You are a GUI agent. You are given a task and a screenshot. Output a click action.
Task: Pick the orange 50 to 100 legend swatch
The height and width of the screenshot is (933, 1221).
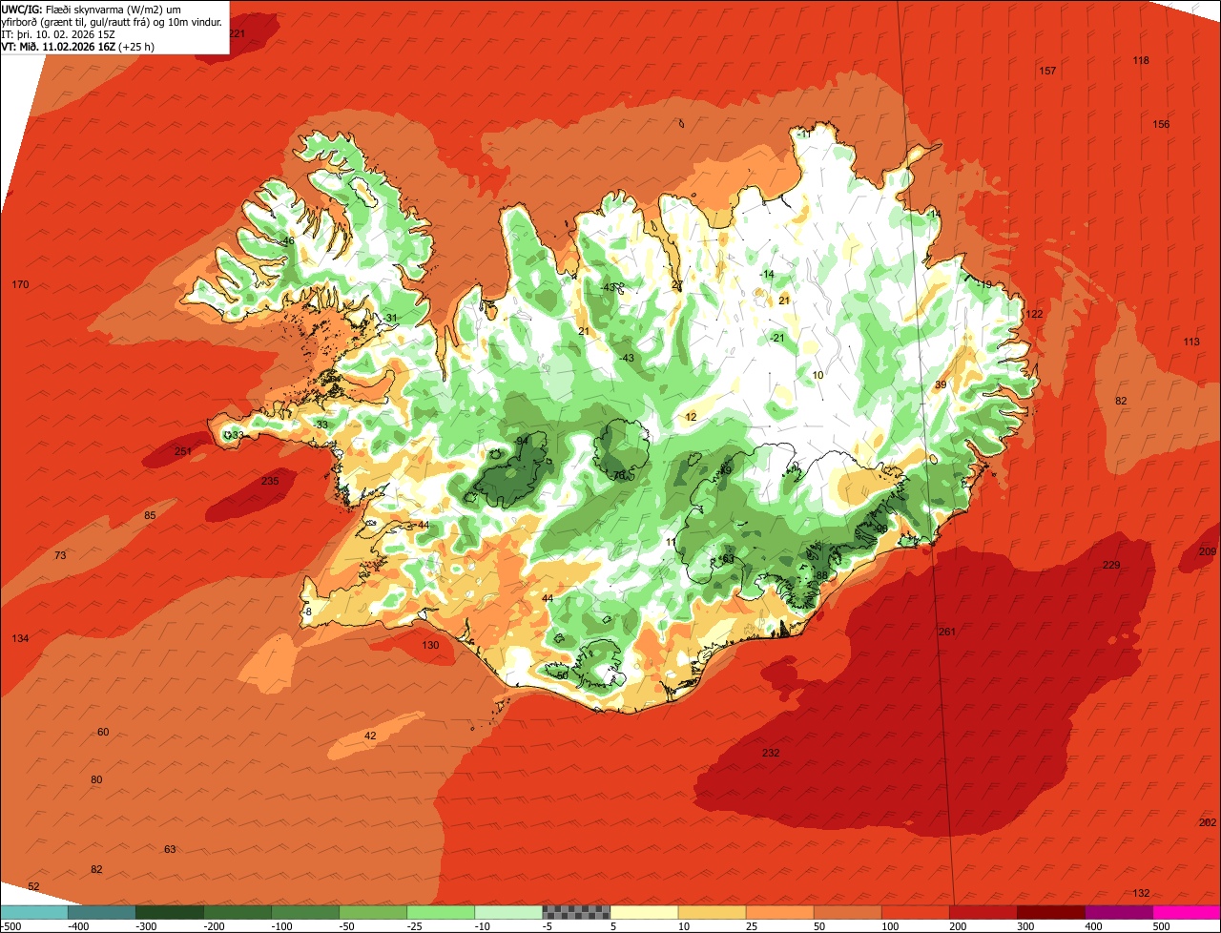[x=847, y=912]
